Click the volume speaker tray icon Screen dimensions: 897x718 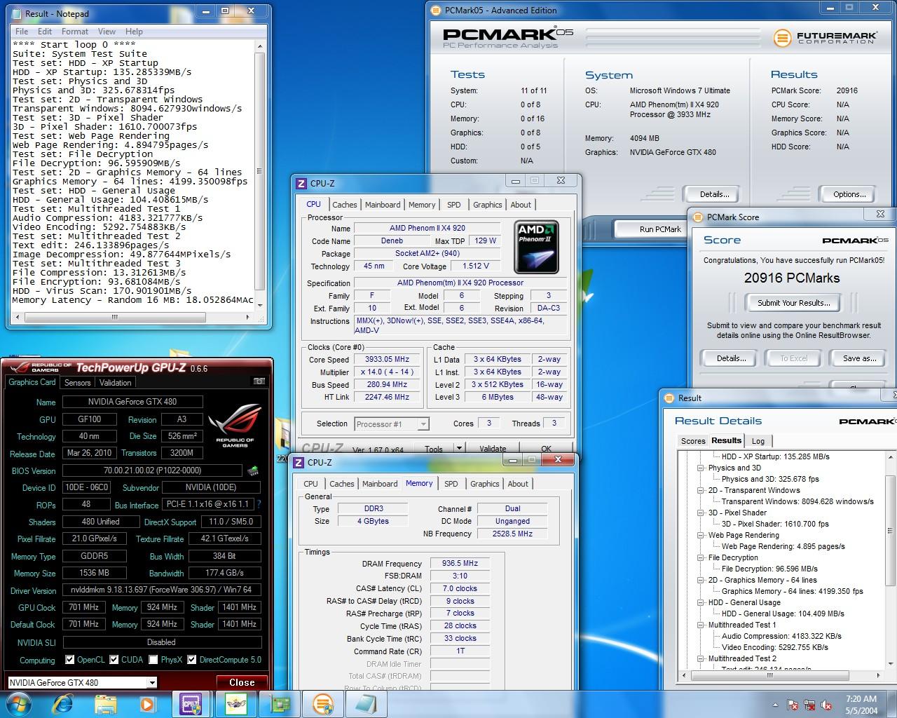826,705
